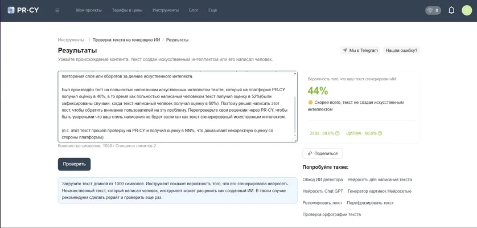Click the Проверить button
This screenshot has width=477, height=228.
(74, 164)
